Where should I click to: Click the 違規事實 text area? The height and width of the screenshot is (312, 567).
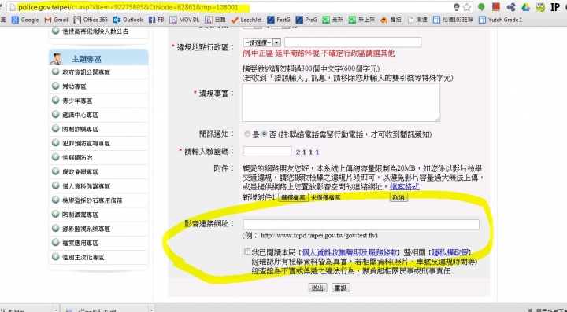click(341, 103)
